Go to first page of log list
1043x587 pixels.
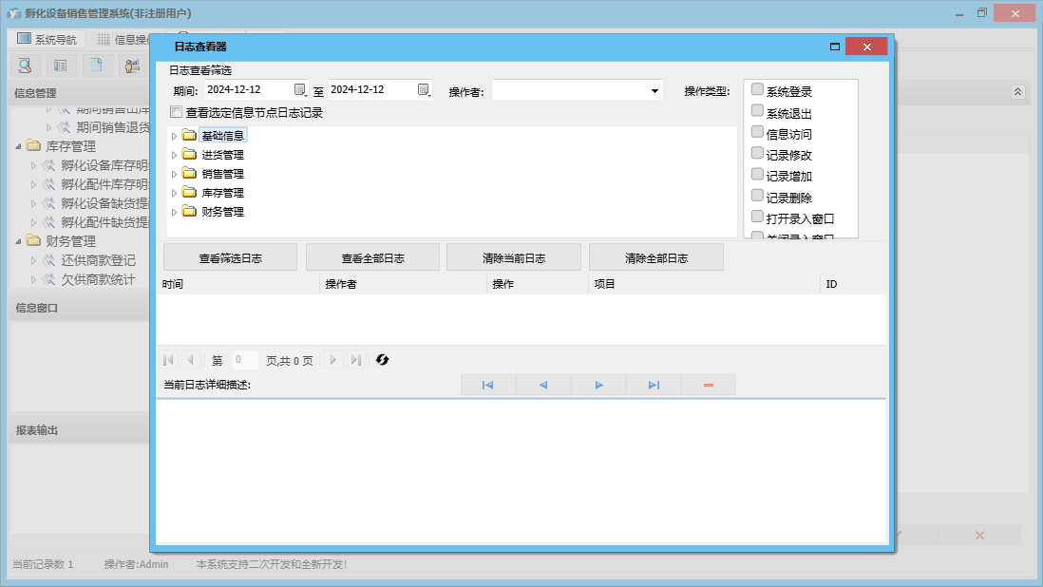(x=168, y=360)
